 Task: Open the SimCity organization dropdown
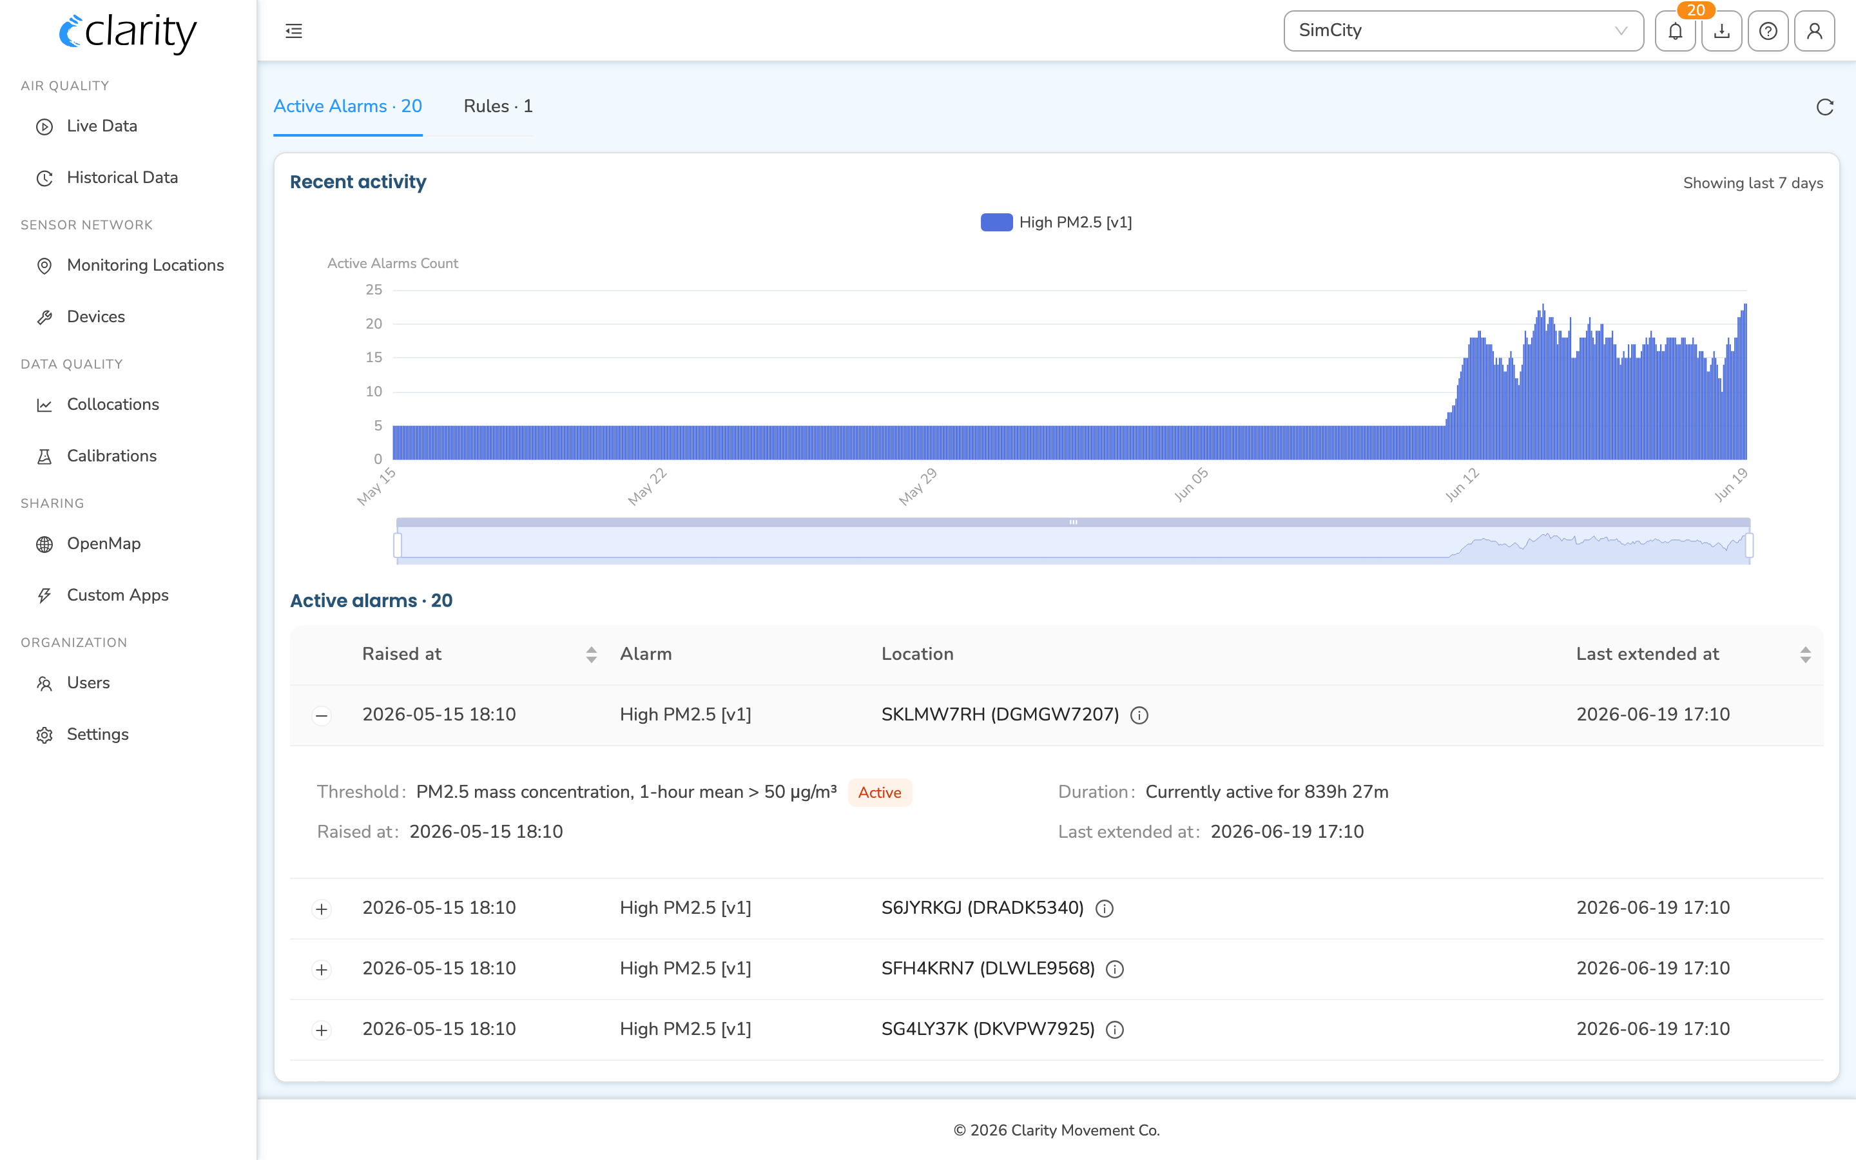pos(1462,31)
